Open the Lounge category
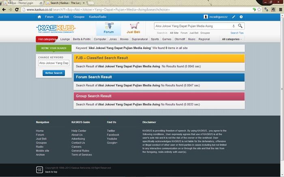The width and height of the screenshot is (284, 177). pos(65,39)
